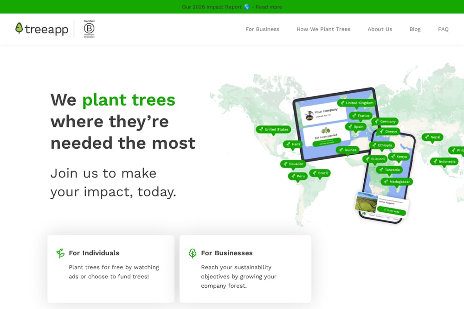464x309 pixels.
Task: Click the Certified B Corporation badge
Action: tap(89, 29)
